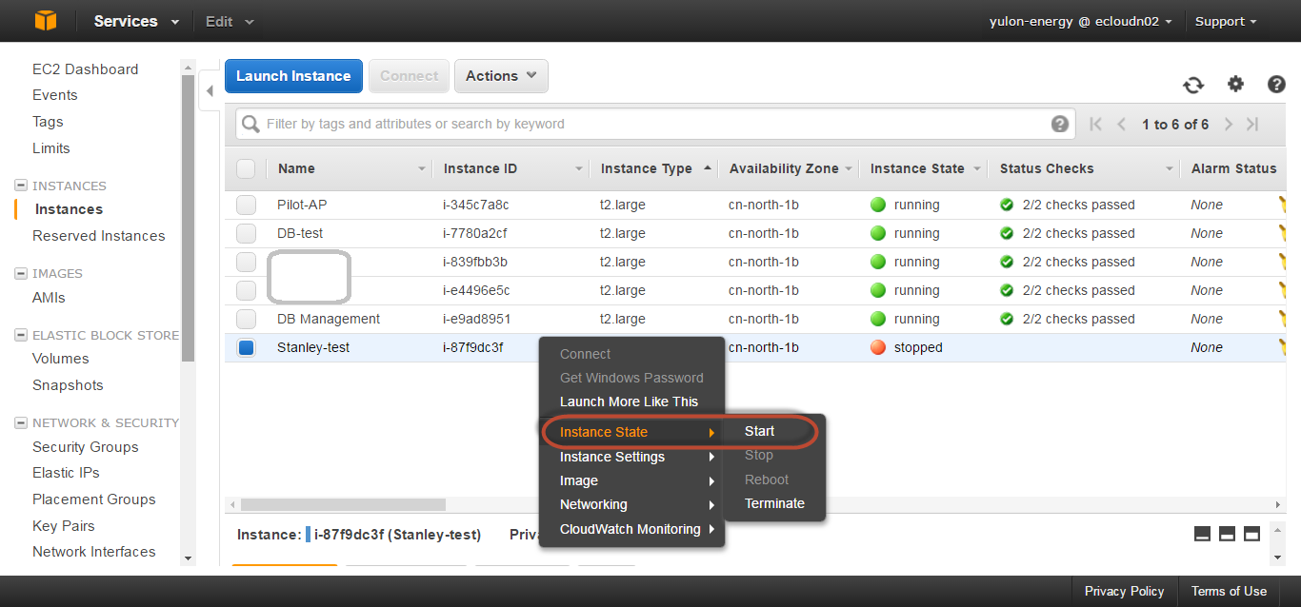The image size is (1301, 607).
Task: Click the search filter help icon
Action: [1059, 124]
